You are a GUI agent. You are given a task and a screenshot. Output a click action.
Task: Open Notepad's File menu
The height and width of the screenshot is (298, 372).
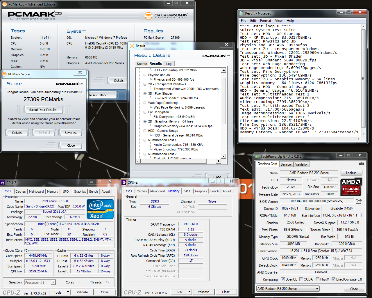(244, 21)
